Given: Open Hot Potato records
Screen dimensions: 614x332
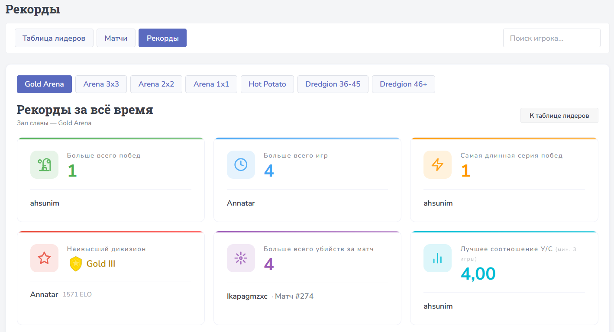Looking at the screenshot, I should (267, 84).
